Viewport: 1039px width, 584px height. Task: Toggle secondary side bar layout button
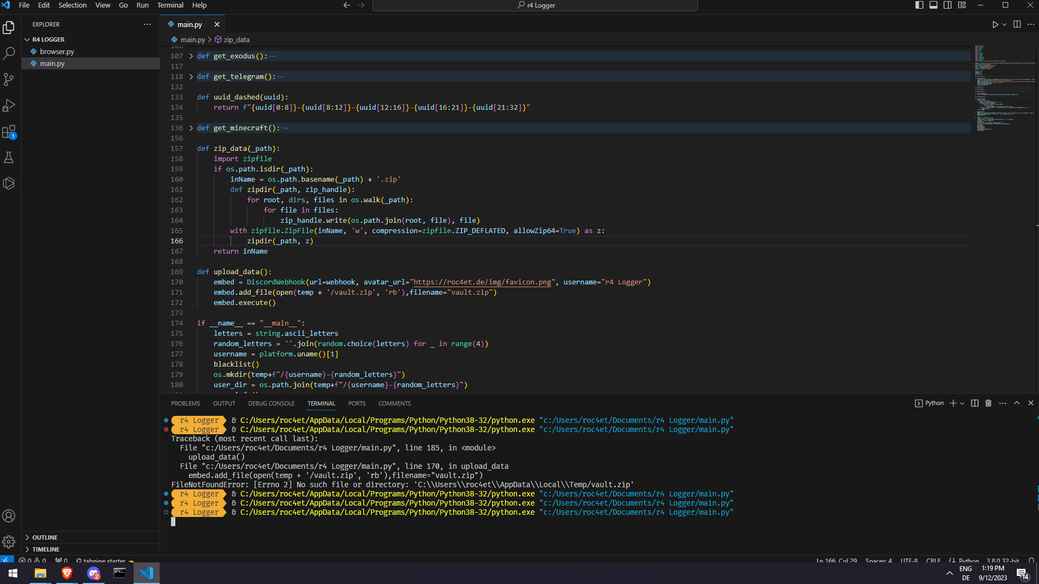point(948,5)
